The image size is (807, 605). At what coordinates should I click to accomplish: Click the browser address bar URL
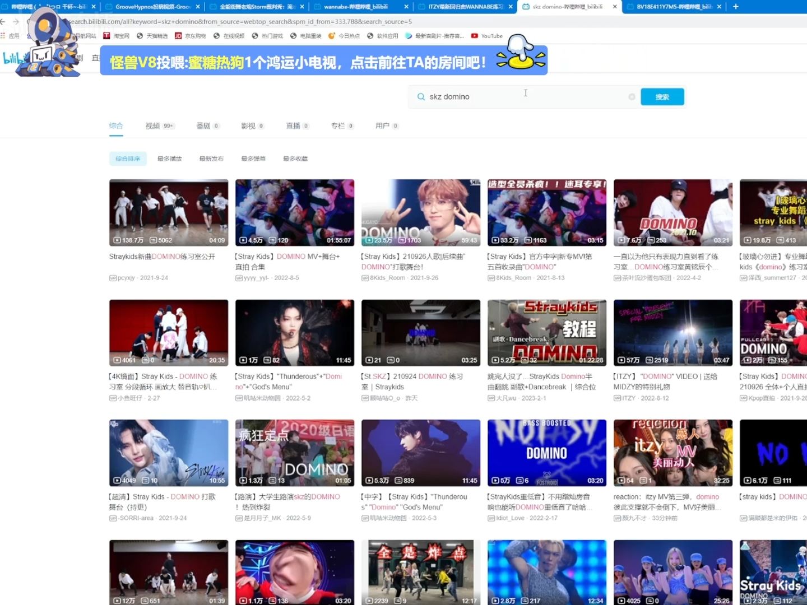point(240,21)
